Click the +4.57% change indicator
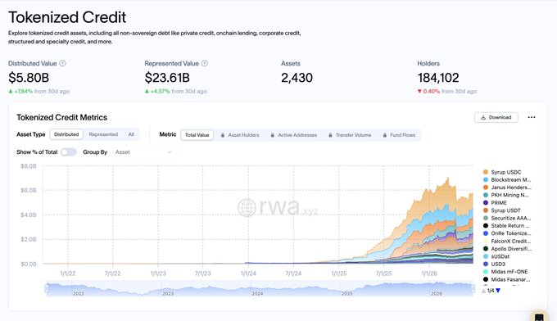 coord(157,91)
